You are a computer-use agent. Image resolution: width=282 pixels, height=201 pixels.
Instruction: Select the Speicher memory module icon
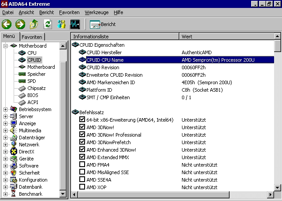point(22,74)
